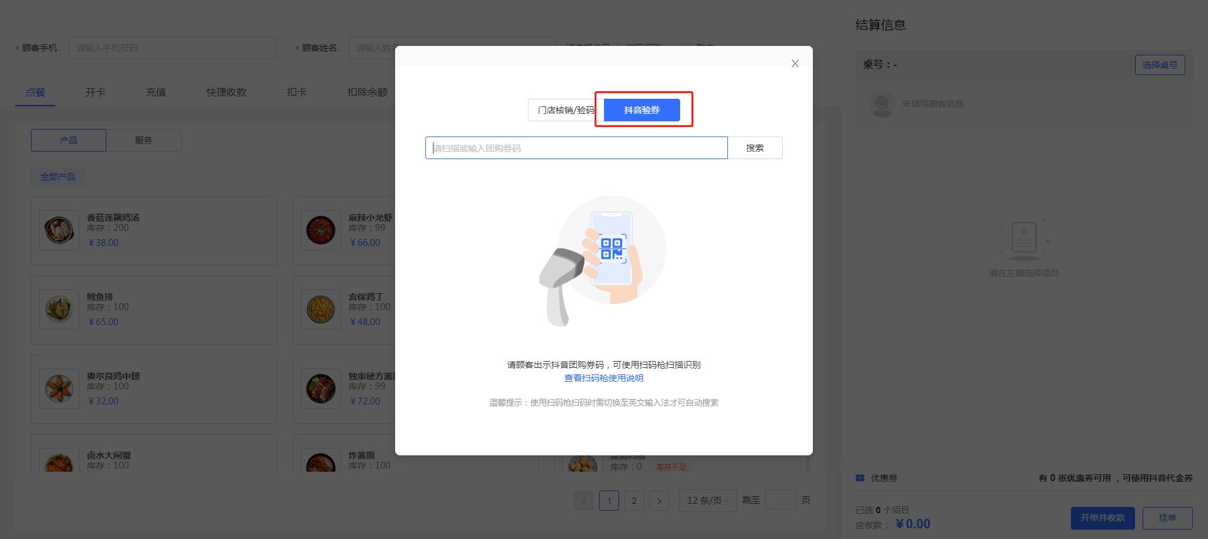Select the 服务 category button
This screenshot has height=539, width=1208.
click(x=143, y=140)
